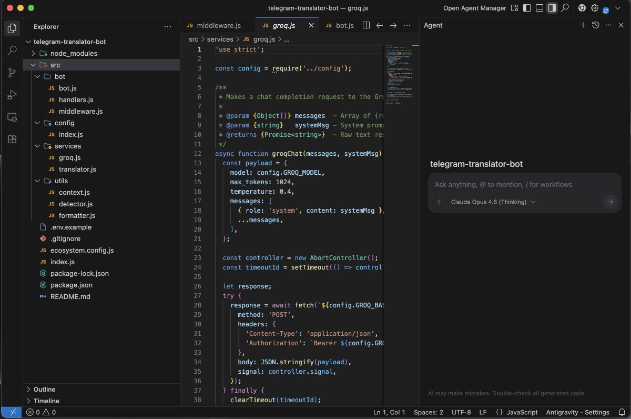Screen dimensions: 631x419
Task: Toggle the bottom panel
Action: coord(540,8)
